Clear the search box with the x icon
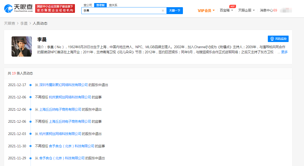The width and height of the screenshot is (304, 166). (x=163, y=11)
